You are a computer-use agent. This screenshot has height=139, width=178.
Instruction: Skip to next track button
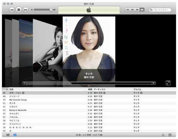point(26,10)
